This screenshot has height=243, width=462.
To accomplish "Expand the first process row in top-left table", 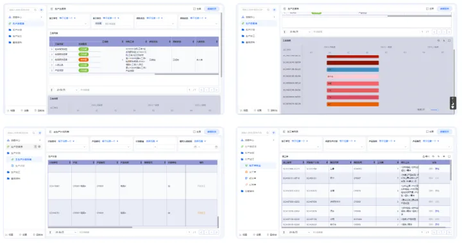I will click(x=52, y=49).
